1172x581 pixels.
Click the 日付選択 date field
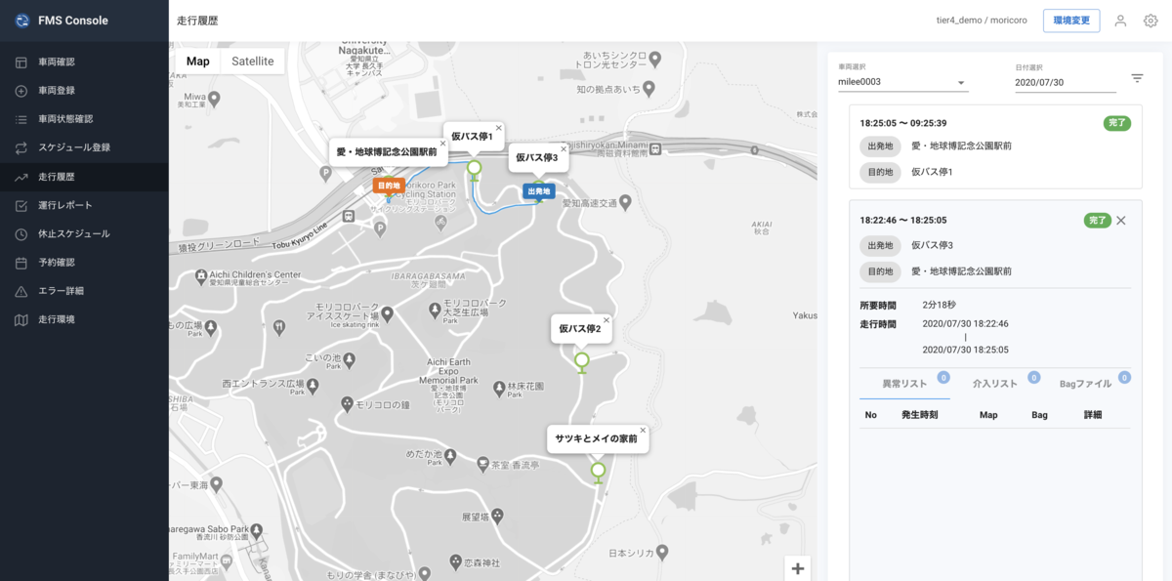click(1065, 83)
